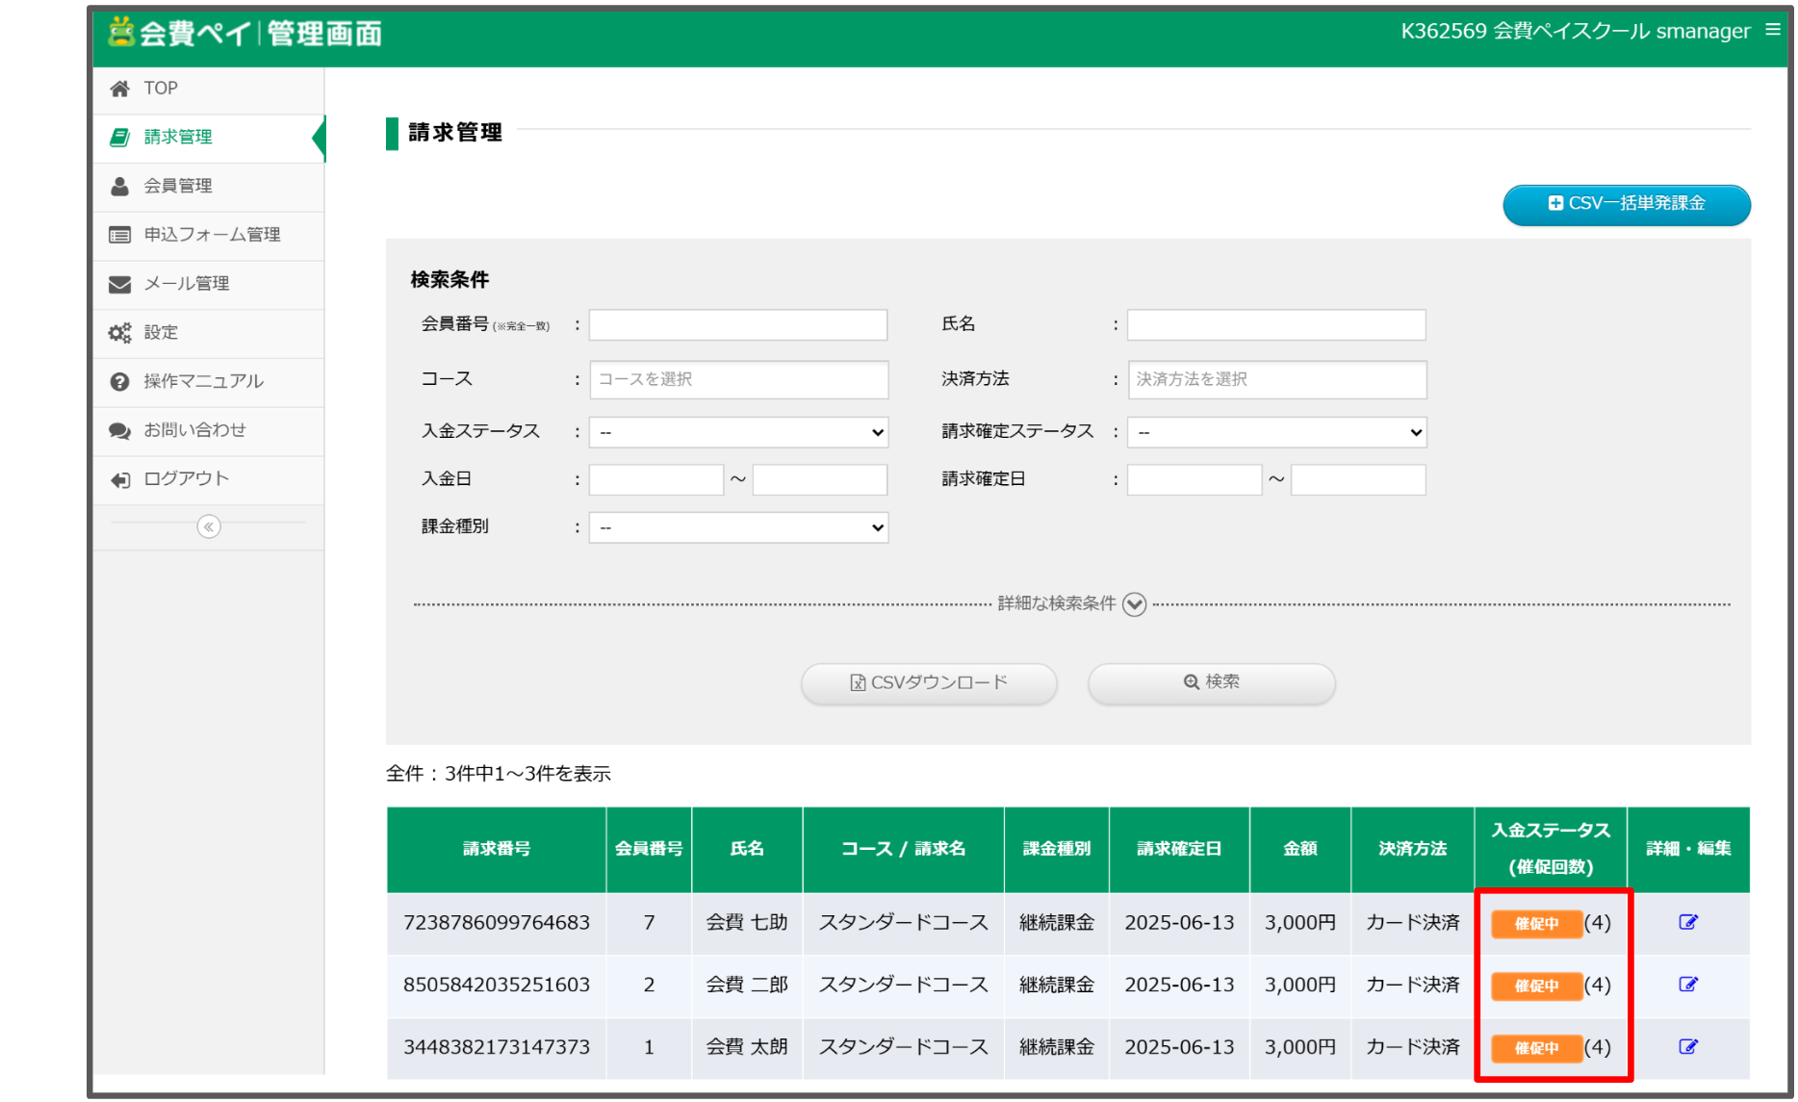Screen dimensions: 1798x1102
Task: Click the 催促中 badge for 会費 七助
Action: [x=1535, y=923]
